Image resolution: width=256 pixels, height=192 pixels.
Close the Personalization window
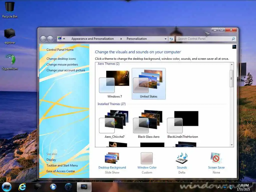(231, 30)
